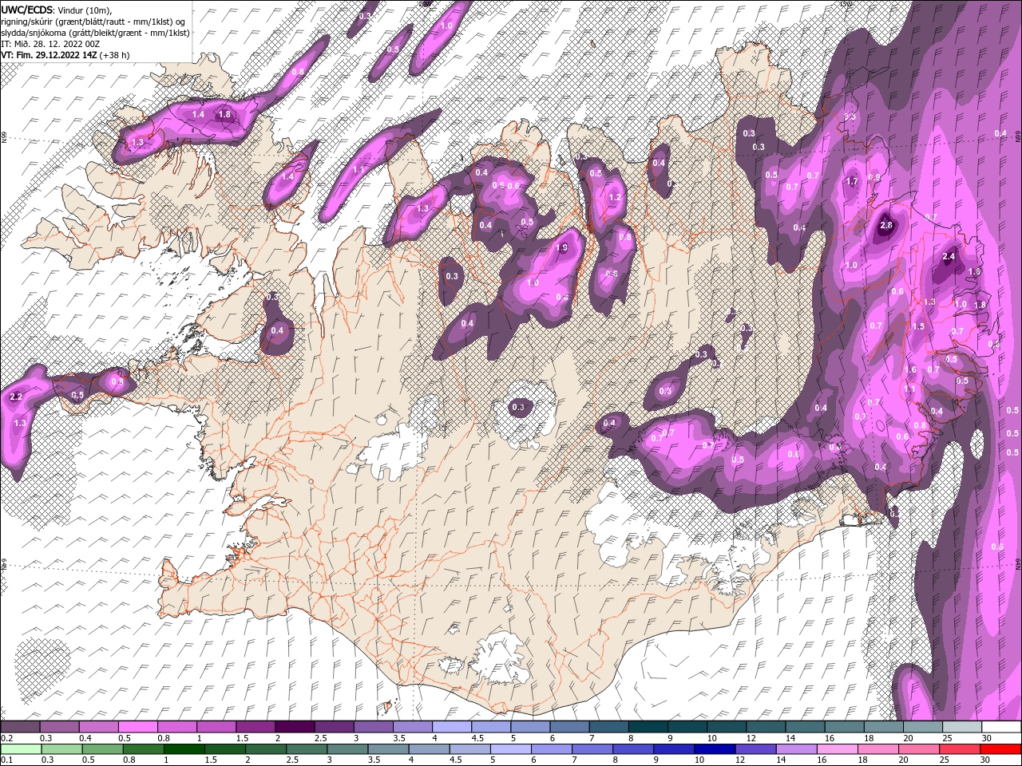The height and width of the screenshot is (766, 1022).
Task: Click the 2.2 label off the west coast
Action: (16, 397)
